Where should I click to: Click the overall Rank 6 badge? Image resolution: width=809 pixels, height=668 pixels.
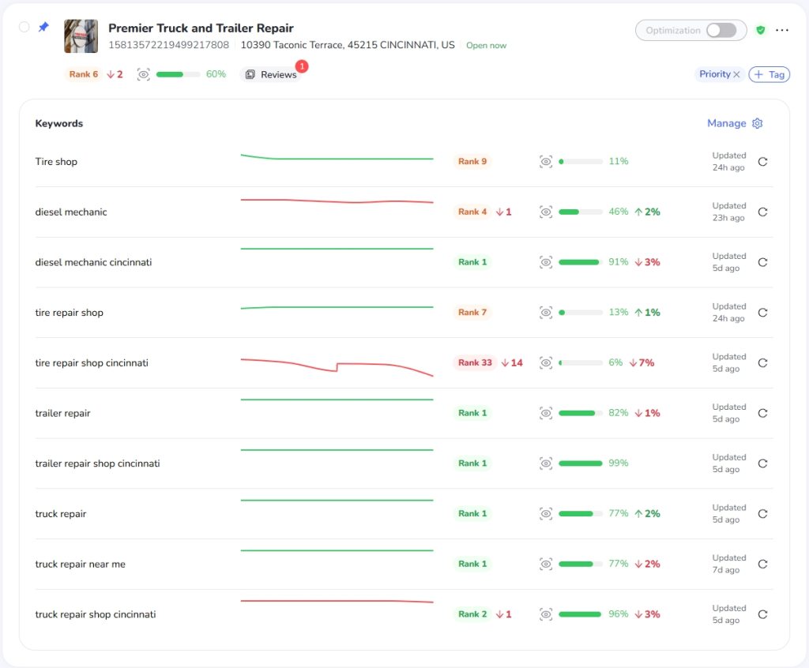pos(84,74)
